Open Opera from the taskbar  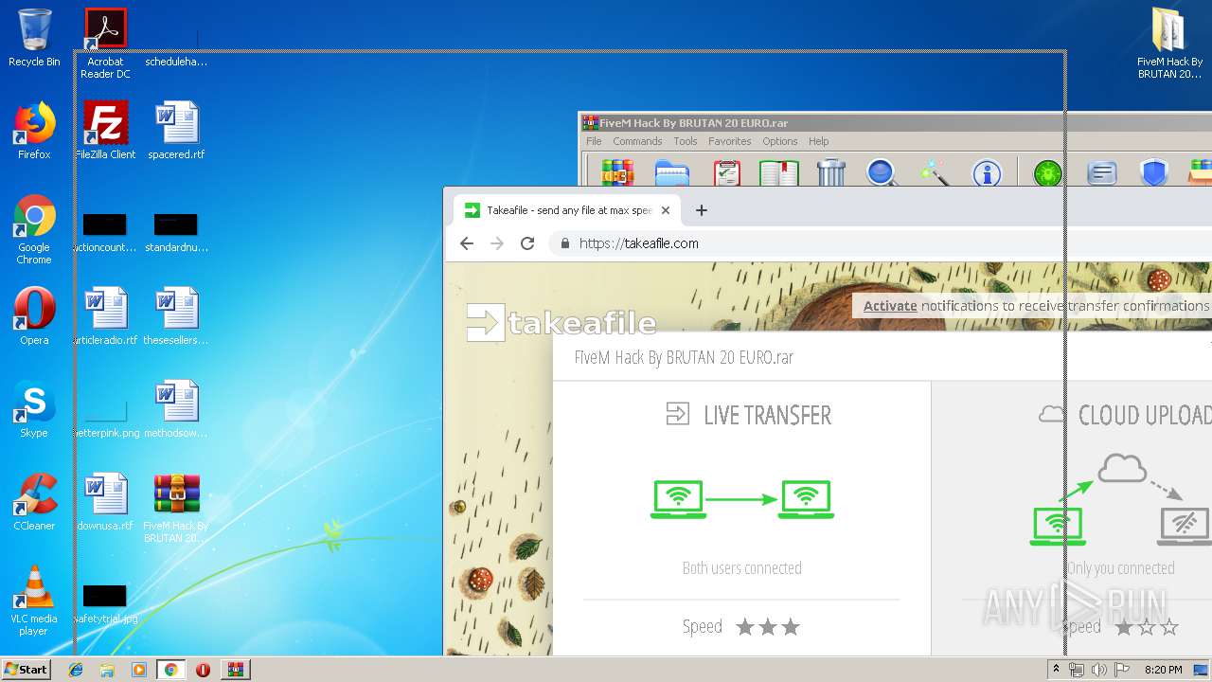203,670
